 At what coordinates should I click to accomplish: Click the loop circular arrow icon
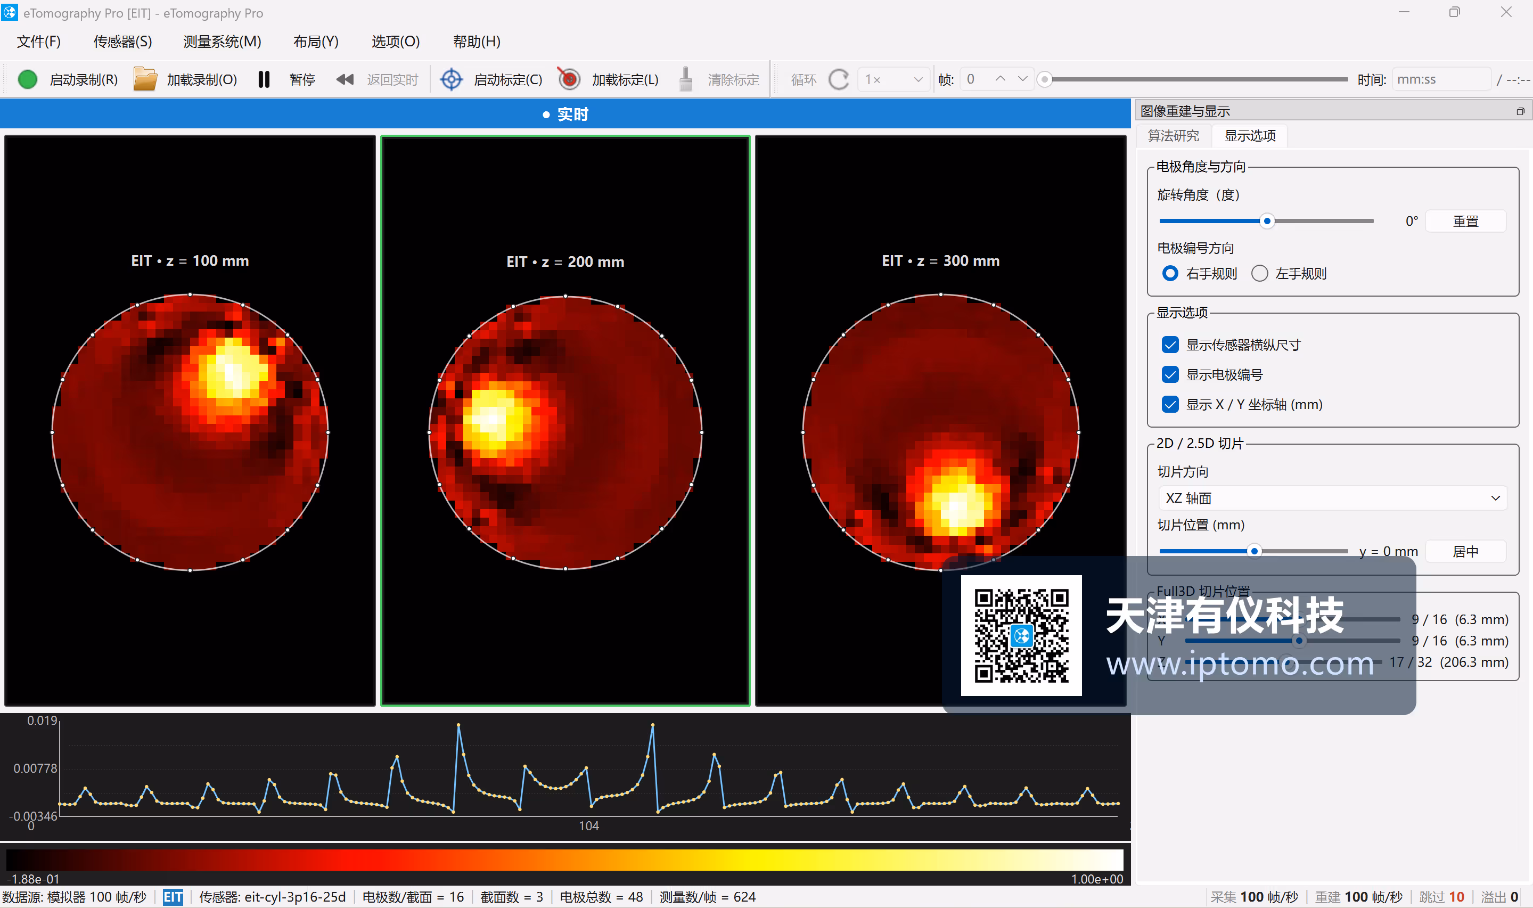pyautogui.click(x=839, y=79)
